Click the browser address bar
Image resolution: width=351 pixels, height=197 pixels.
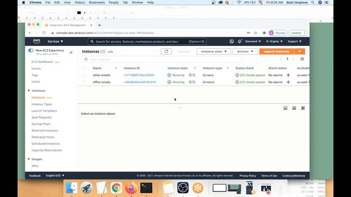148,33
